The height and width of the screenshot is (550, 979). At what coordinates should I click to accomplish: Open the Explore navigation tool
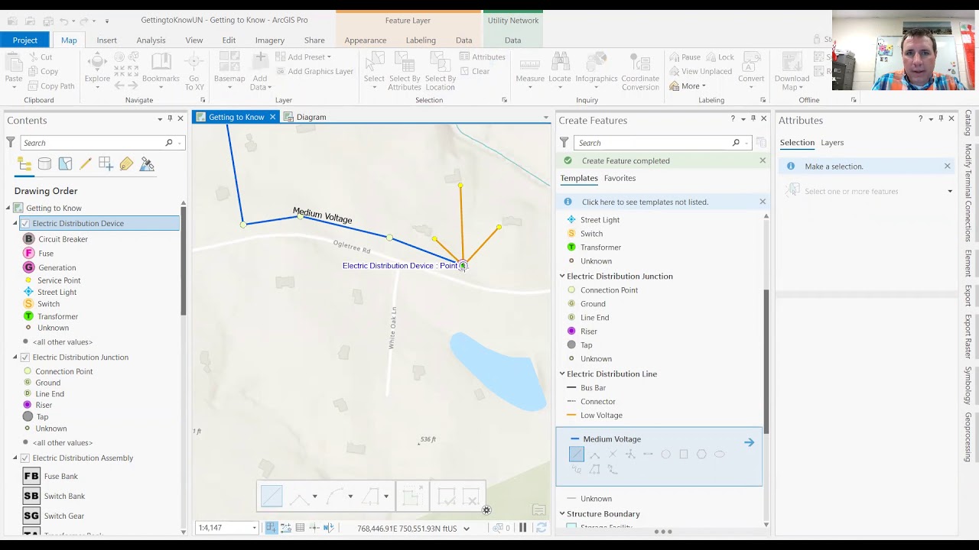pos(97,70)
